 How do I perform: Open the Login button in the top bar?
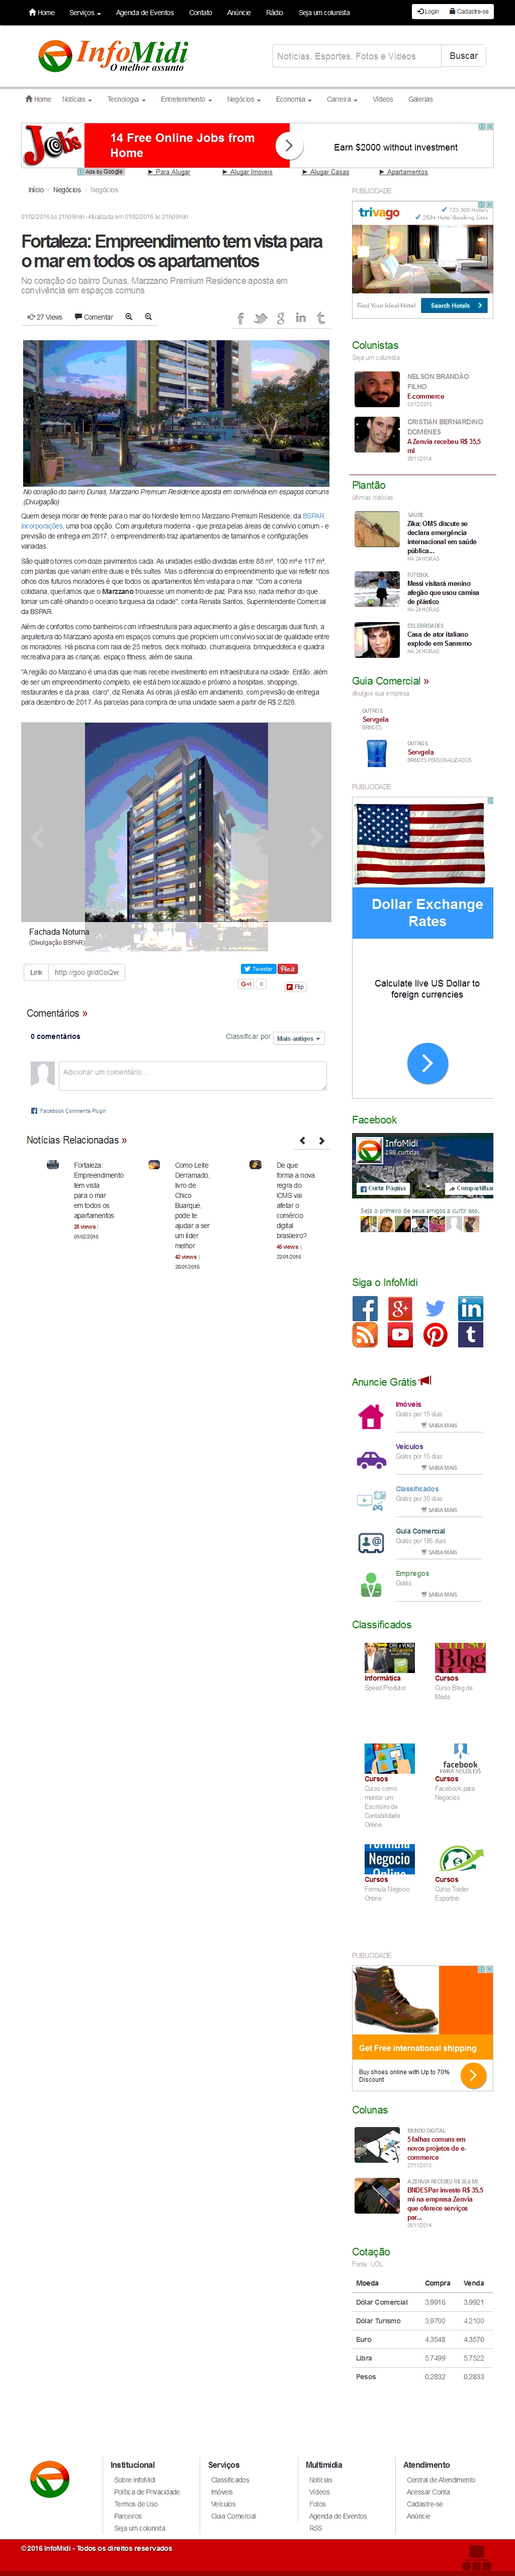(427, 12)
